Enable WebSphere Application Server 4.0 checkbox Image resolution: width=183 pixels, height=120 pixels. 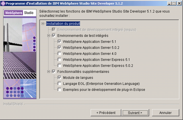59,54
